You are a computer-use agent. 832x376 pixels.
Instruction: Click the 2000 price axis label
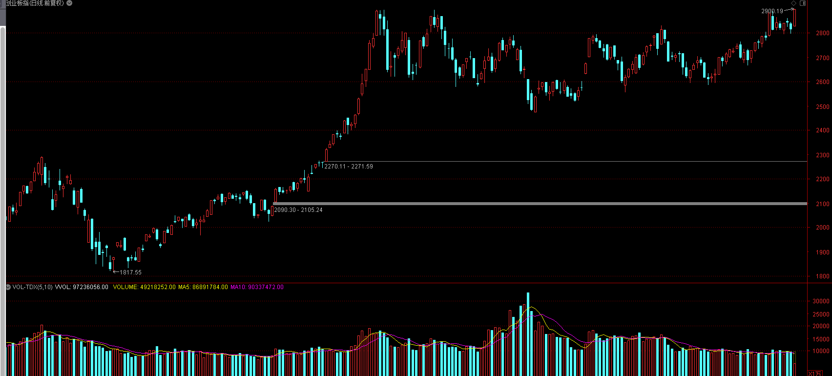pyautogui.click(x=822, y=228)
